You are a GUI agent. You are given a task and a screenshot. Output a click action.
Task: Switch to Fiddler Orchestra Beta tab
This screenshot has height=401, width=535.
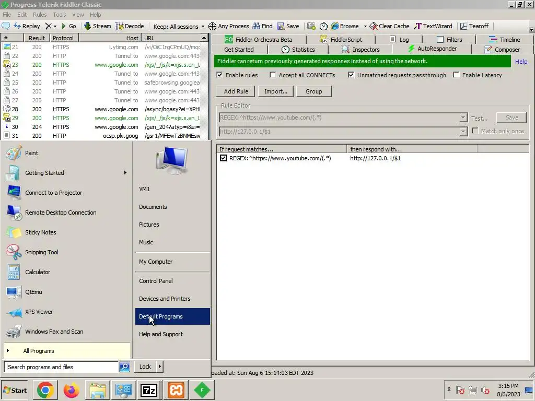pyautogui.click(x=258, y=39)
